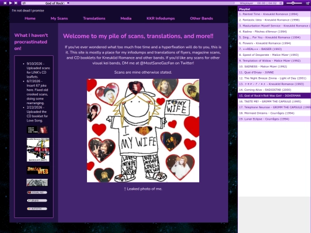
Task: Click the Wikplayer label in player bar
Action: click(246, 3)
